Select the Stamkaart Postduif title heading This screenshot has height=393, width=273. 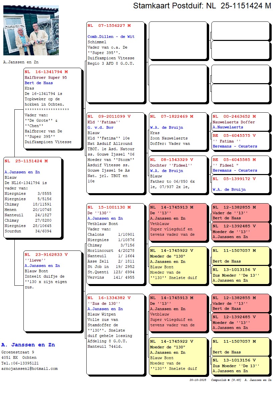(x=202, y=6)
